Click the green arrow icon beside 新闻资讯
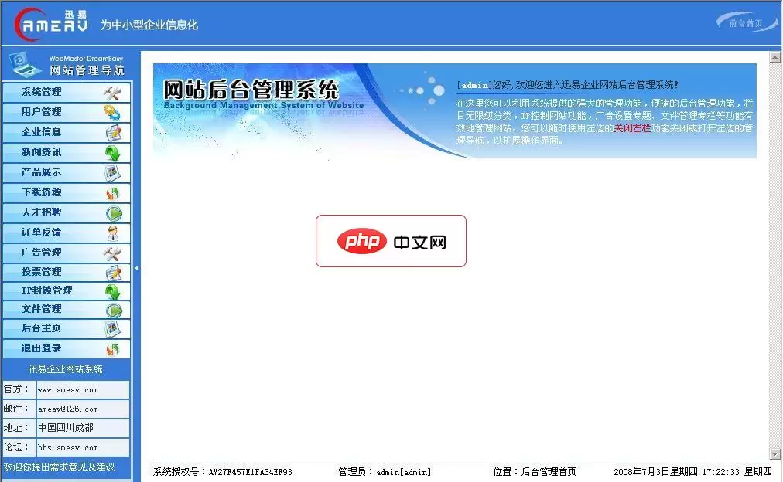The height and width of the screenshot is (482, 783). [113, 153]
